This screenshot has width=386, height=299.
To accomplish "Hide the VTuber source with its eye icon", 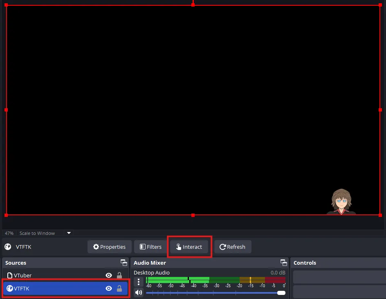I will pos(109,275).
